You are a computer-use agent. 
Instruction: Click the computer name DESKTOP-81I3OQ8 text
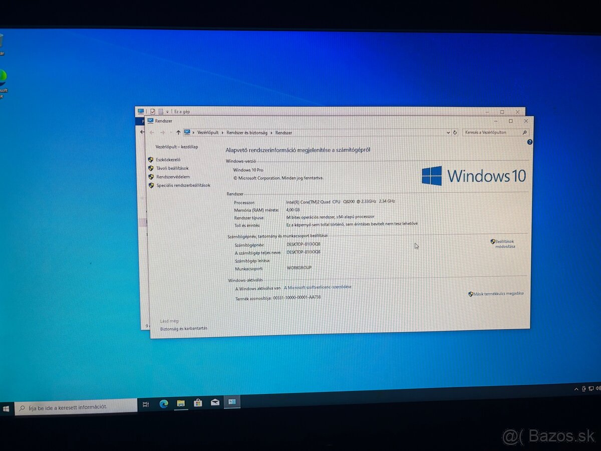point(304,245)
